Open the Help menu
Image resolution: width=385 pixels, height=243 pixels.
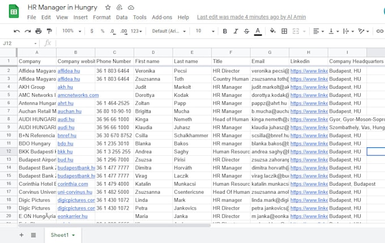click(x=183, y=17)
